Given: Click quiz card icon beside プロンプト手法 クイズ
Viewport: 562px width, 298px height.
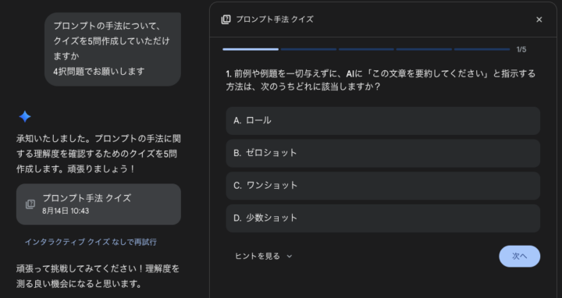Looking at the screenshot, I should (x=30, y=204).
